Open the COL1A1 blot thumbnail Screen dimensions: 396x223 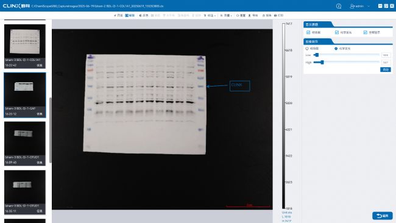coord(25,46)
